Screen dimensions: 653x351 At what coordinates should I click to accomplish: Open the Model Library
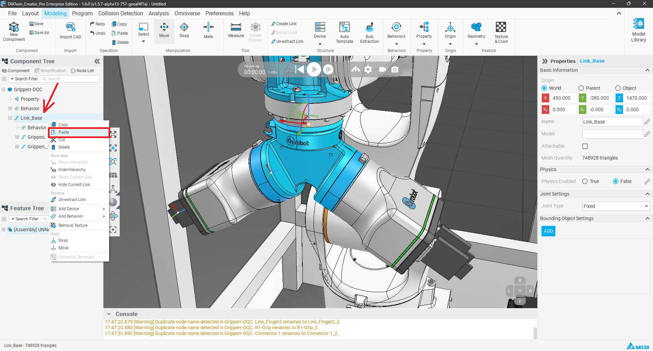click(x=639, y=30)
